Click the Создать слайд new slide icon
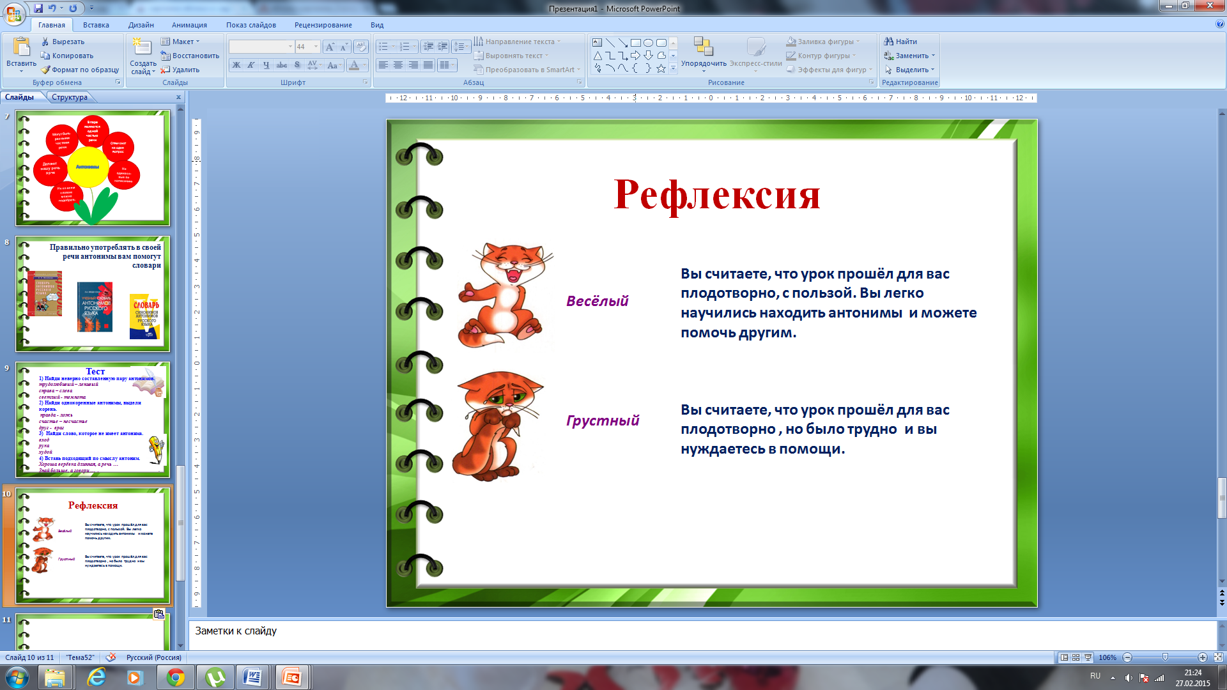The width and height of the screenshot is (1227, 690). (142, 47)
